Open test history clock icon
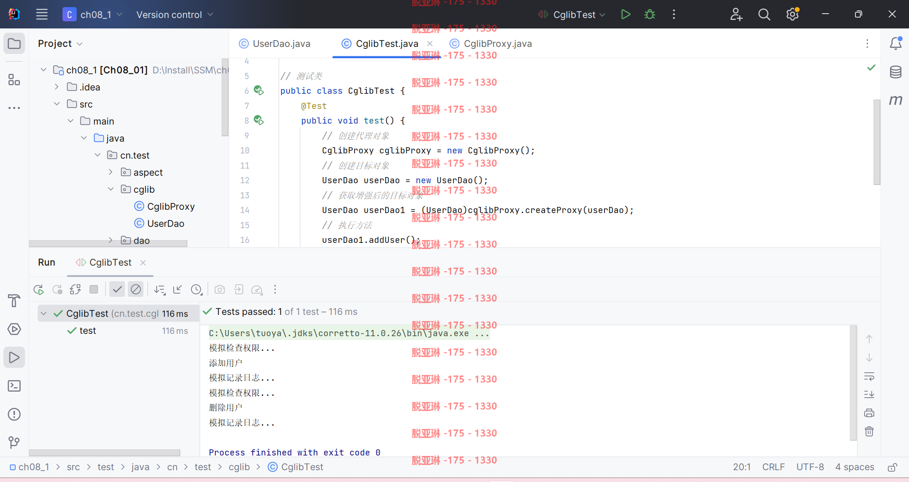This screenshot has height=482, width=909. (x=196, y=289)
